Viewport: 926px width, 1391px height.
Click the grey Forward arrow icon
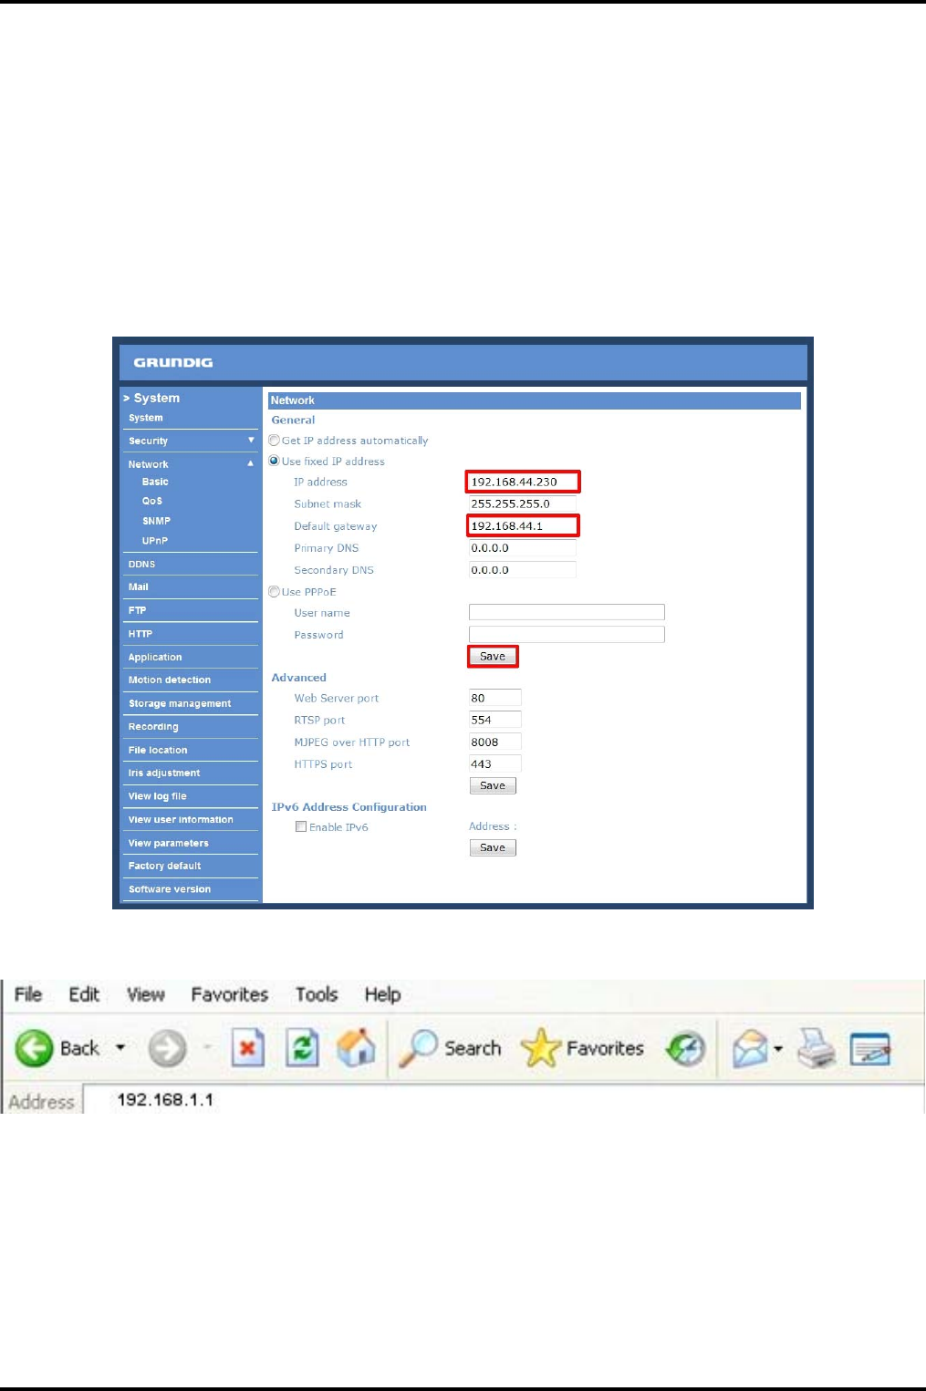click(x=167, y=1048)
